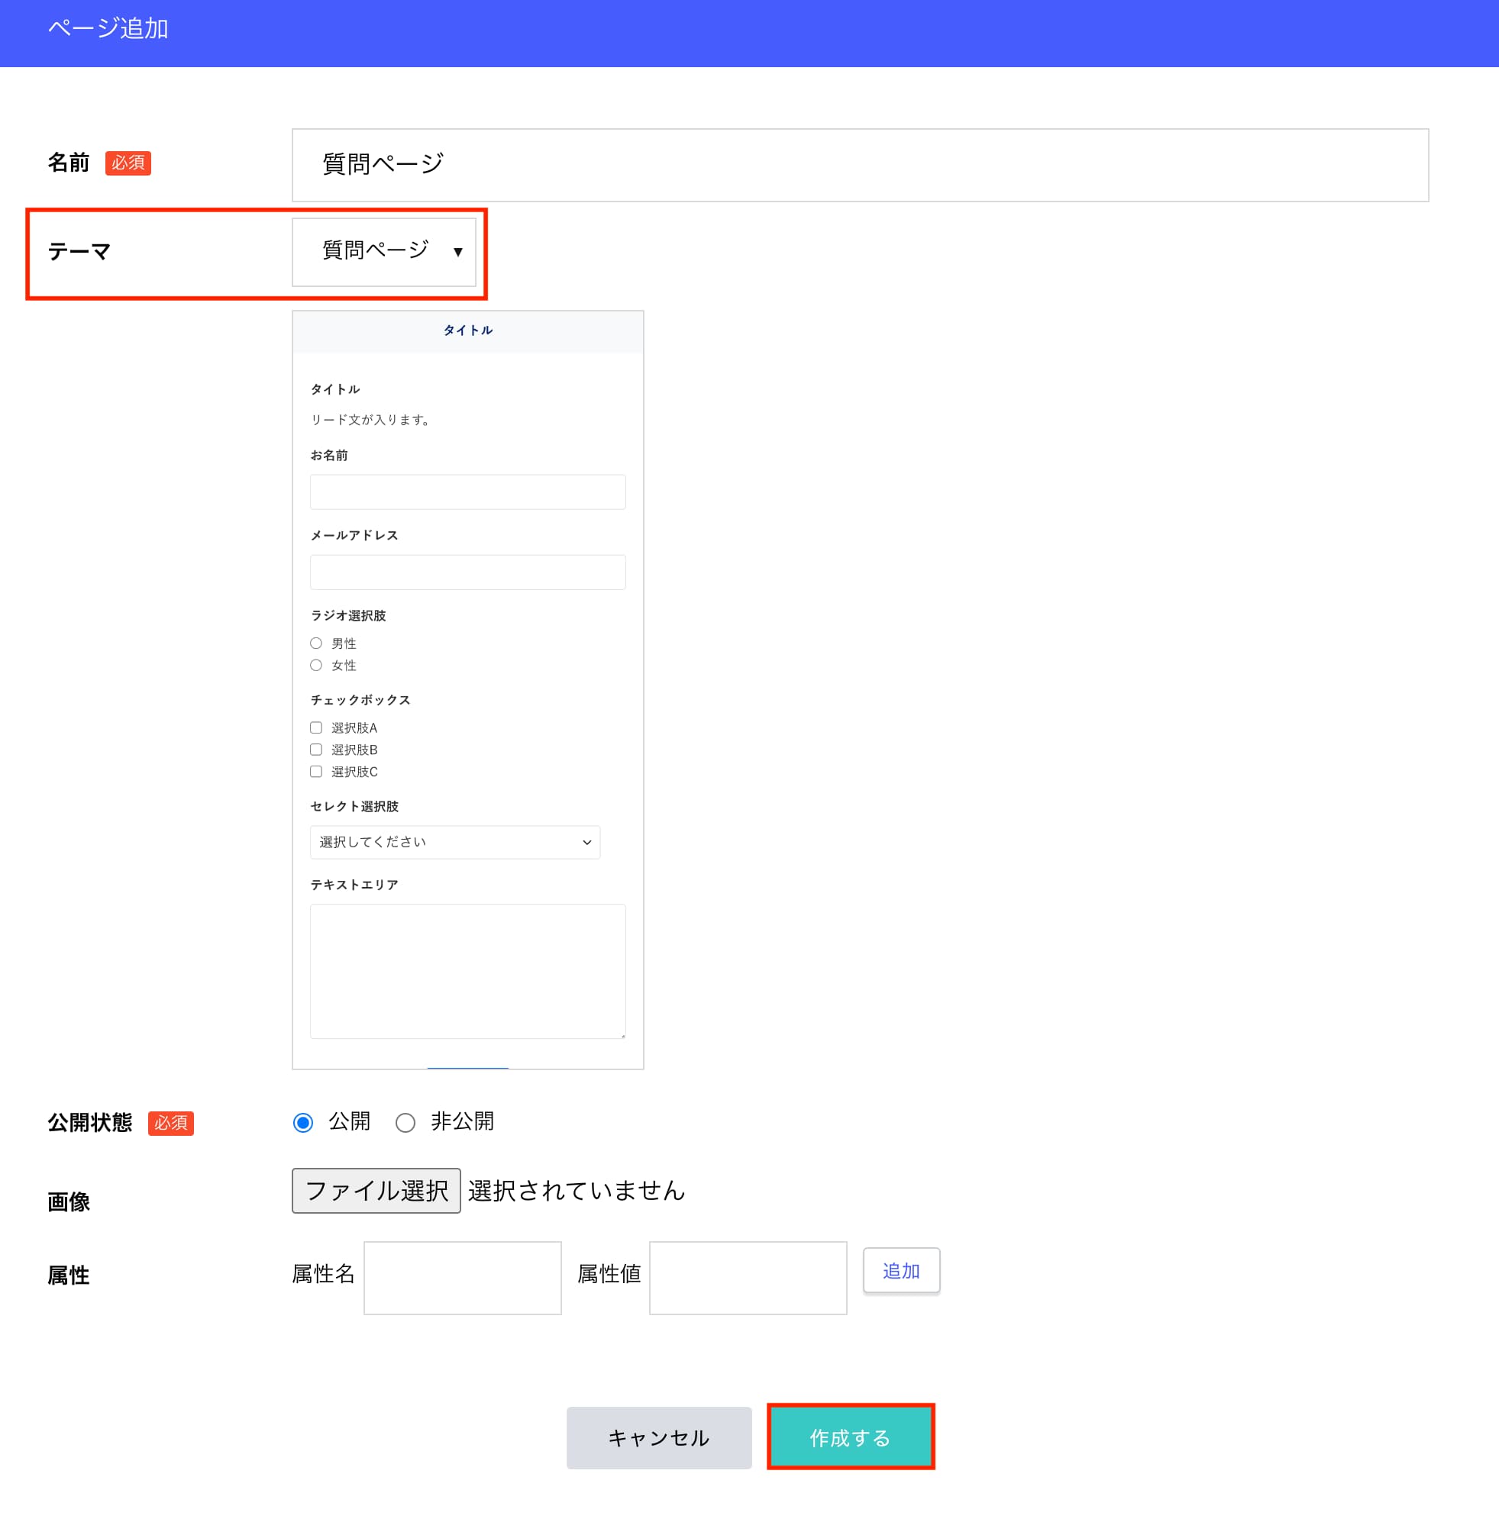This screenshot has height=1519, width=1499.
Task: Click the 作成する button
Action: pyautogui.click(x=851, y=1437)
